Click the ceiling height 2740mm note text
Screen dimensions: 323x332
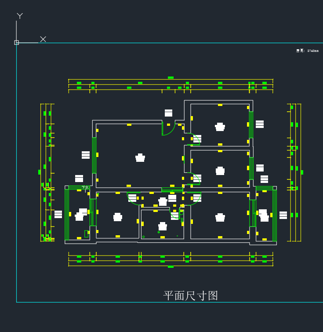pos(307,51)
